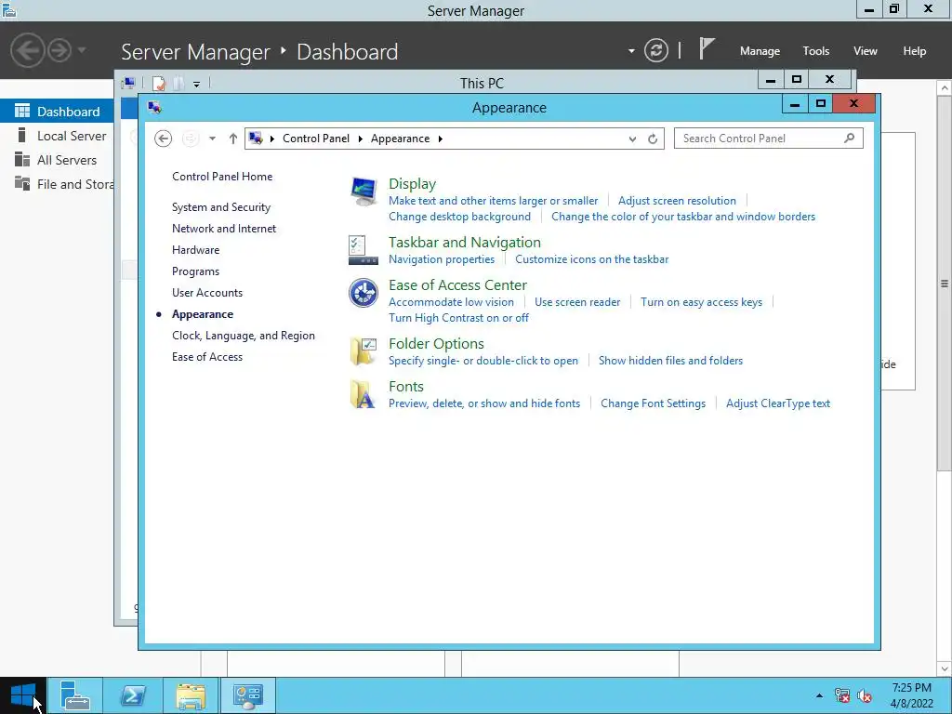952x714 pixels.
Task: Click Control Panel taskbar button
Action: [x=247, y=695]
